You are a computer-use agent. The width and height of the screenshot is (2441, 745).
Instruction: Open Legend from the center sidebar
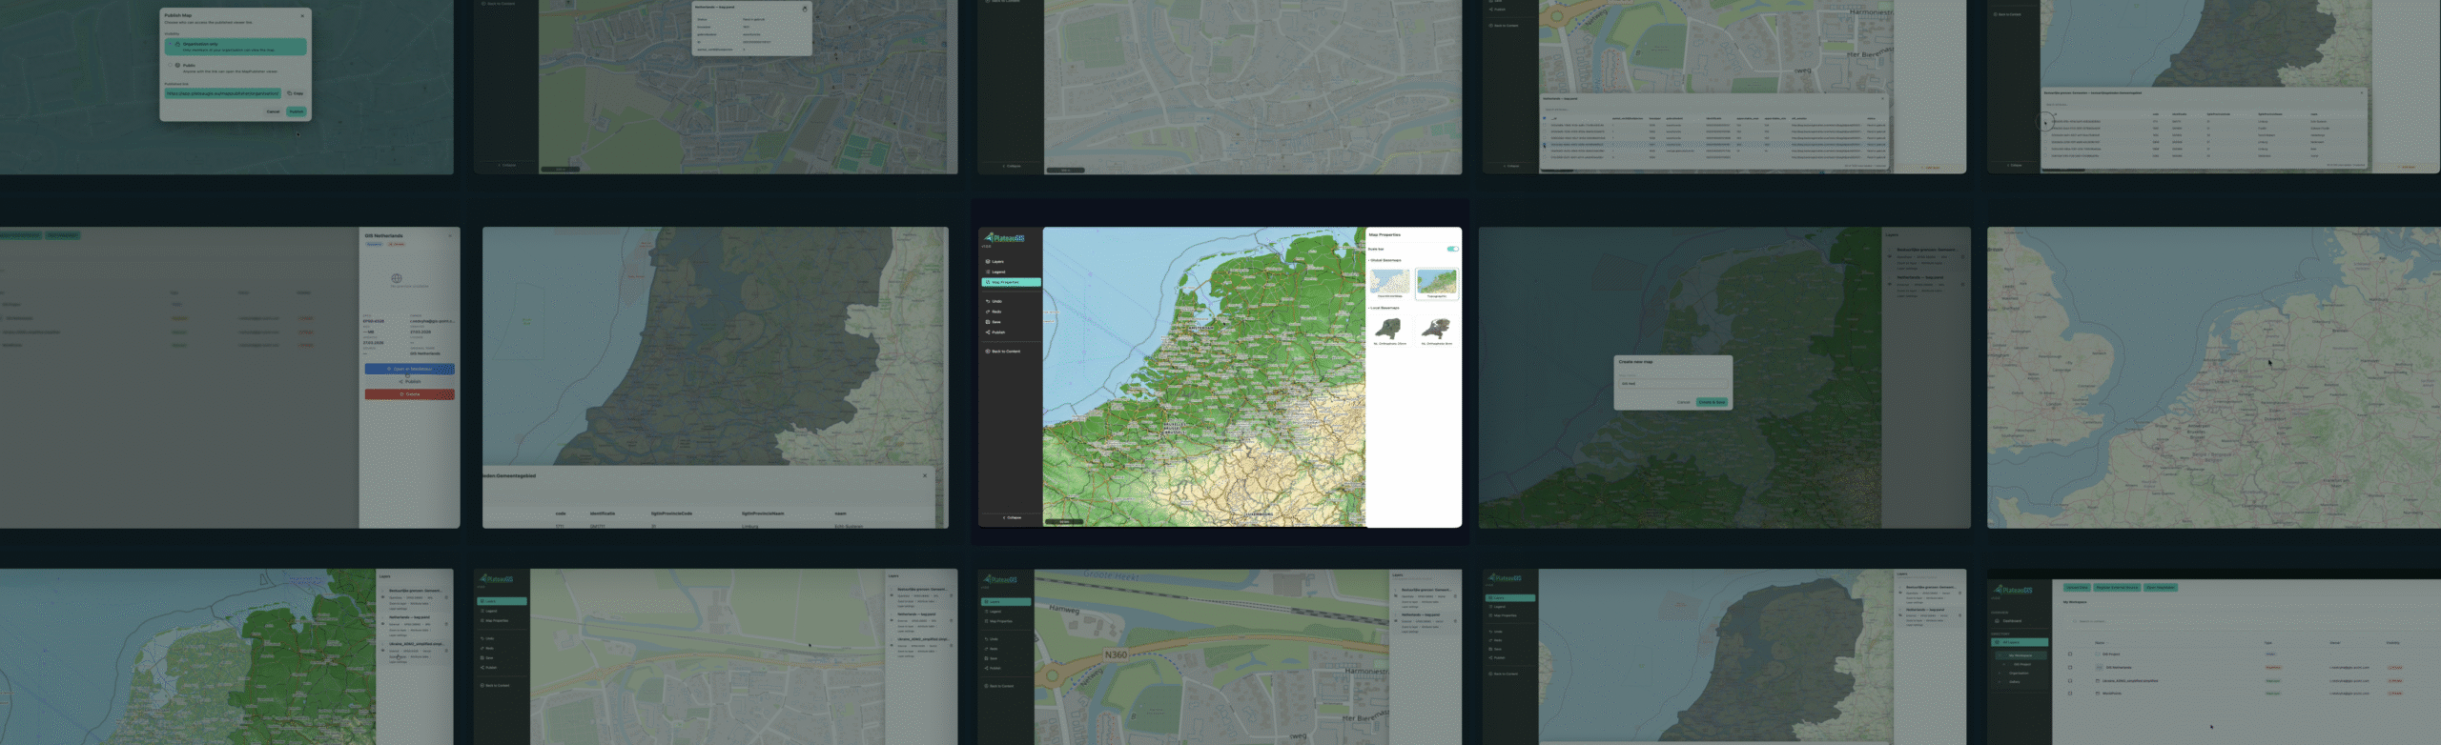pos(997,272)
